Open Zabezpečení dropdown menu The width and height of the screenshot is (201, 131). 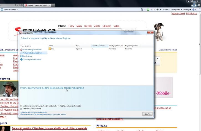point(176,9)
